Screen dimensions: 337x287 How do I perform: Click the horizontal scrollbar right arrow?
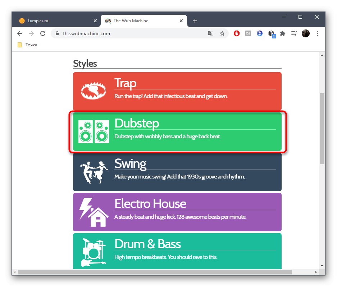[x=316, y=272]
